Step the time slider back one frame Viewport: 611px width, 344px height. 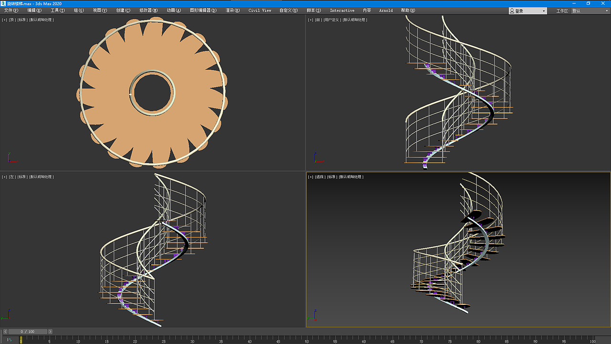(x=6, y=332)
